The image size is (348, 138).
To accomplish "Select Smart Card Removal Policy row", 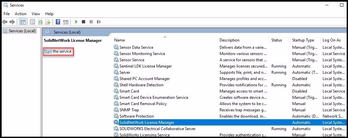I will (x=229, y=104).
